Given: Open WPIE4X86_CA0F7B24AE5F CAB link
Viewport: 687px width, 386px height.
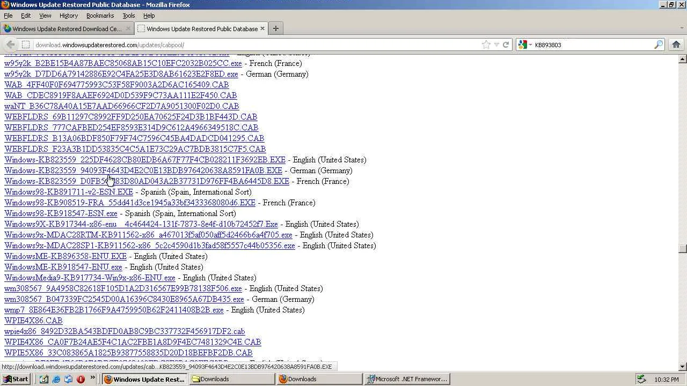Looking at the screenshot, I should [133, 342].
